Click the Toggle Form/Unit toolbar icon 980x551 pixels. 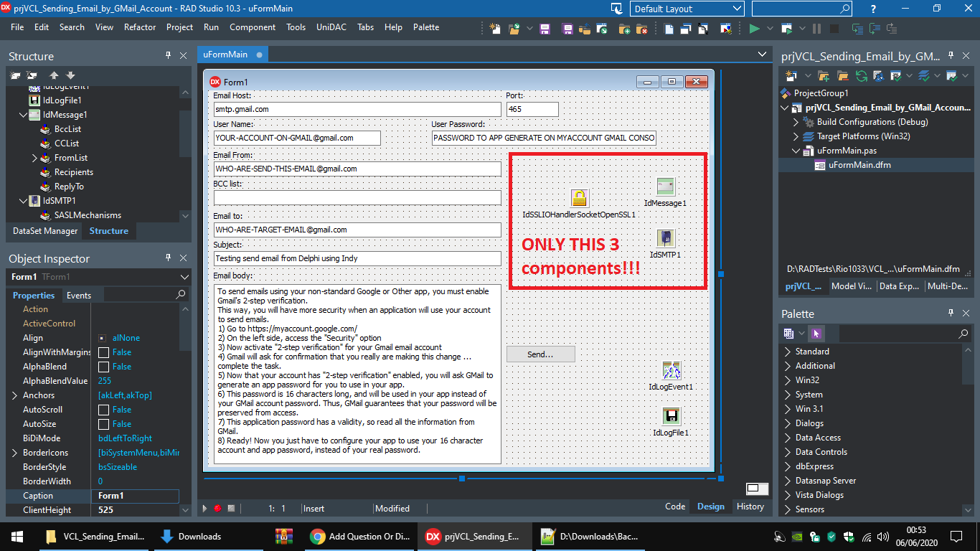(x=703, y=29)
